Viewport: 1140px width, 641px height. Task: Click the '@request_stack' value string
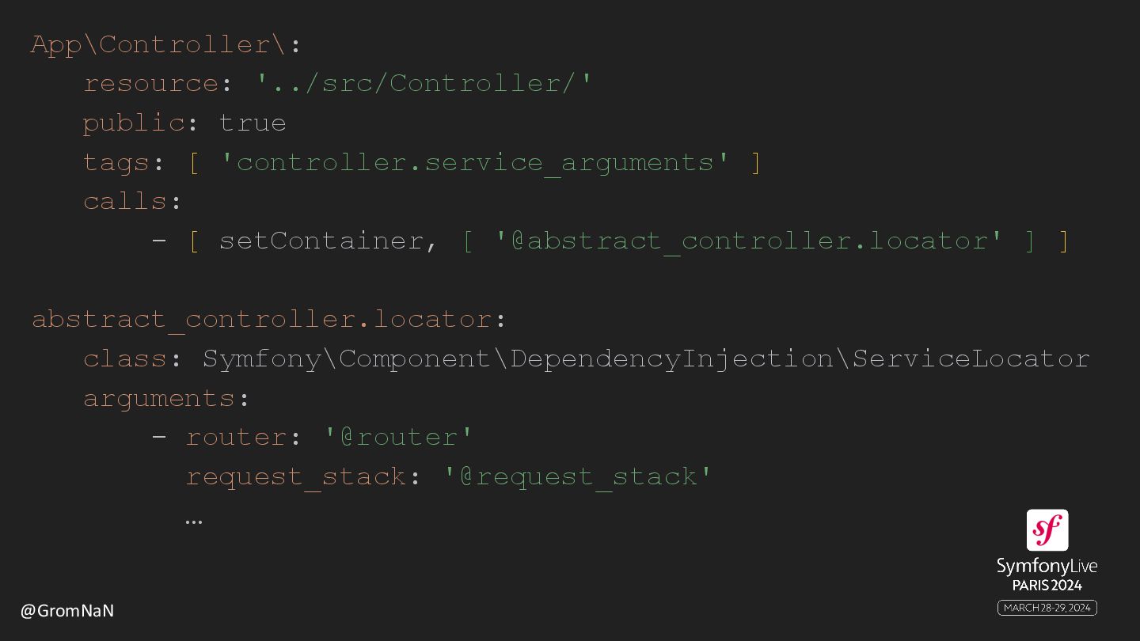click(x=578, y=476)
